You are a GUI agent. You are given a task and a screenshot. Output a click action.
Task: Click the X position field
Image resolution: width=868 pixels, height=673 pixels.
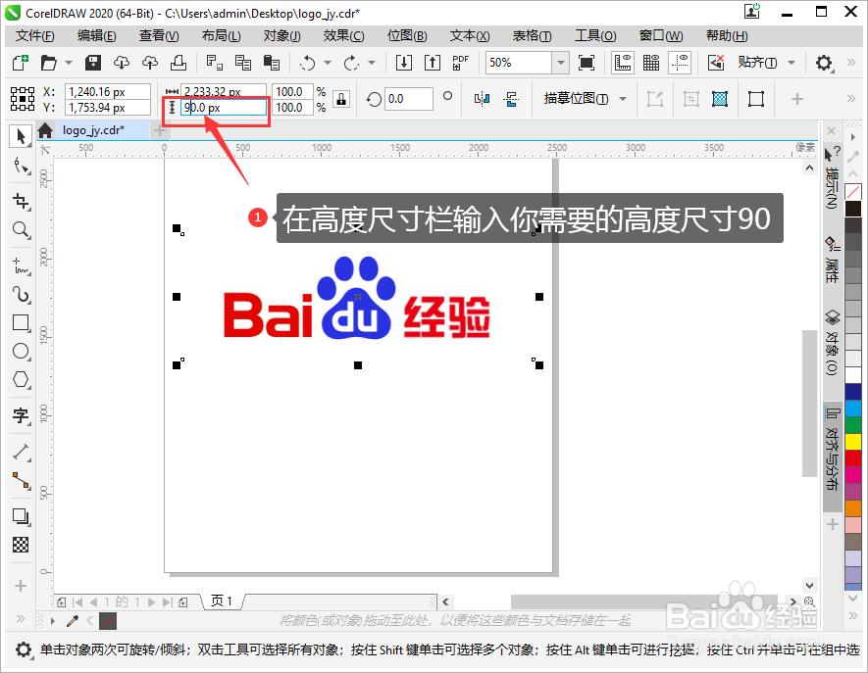(107, 91)
